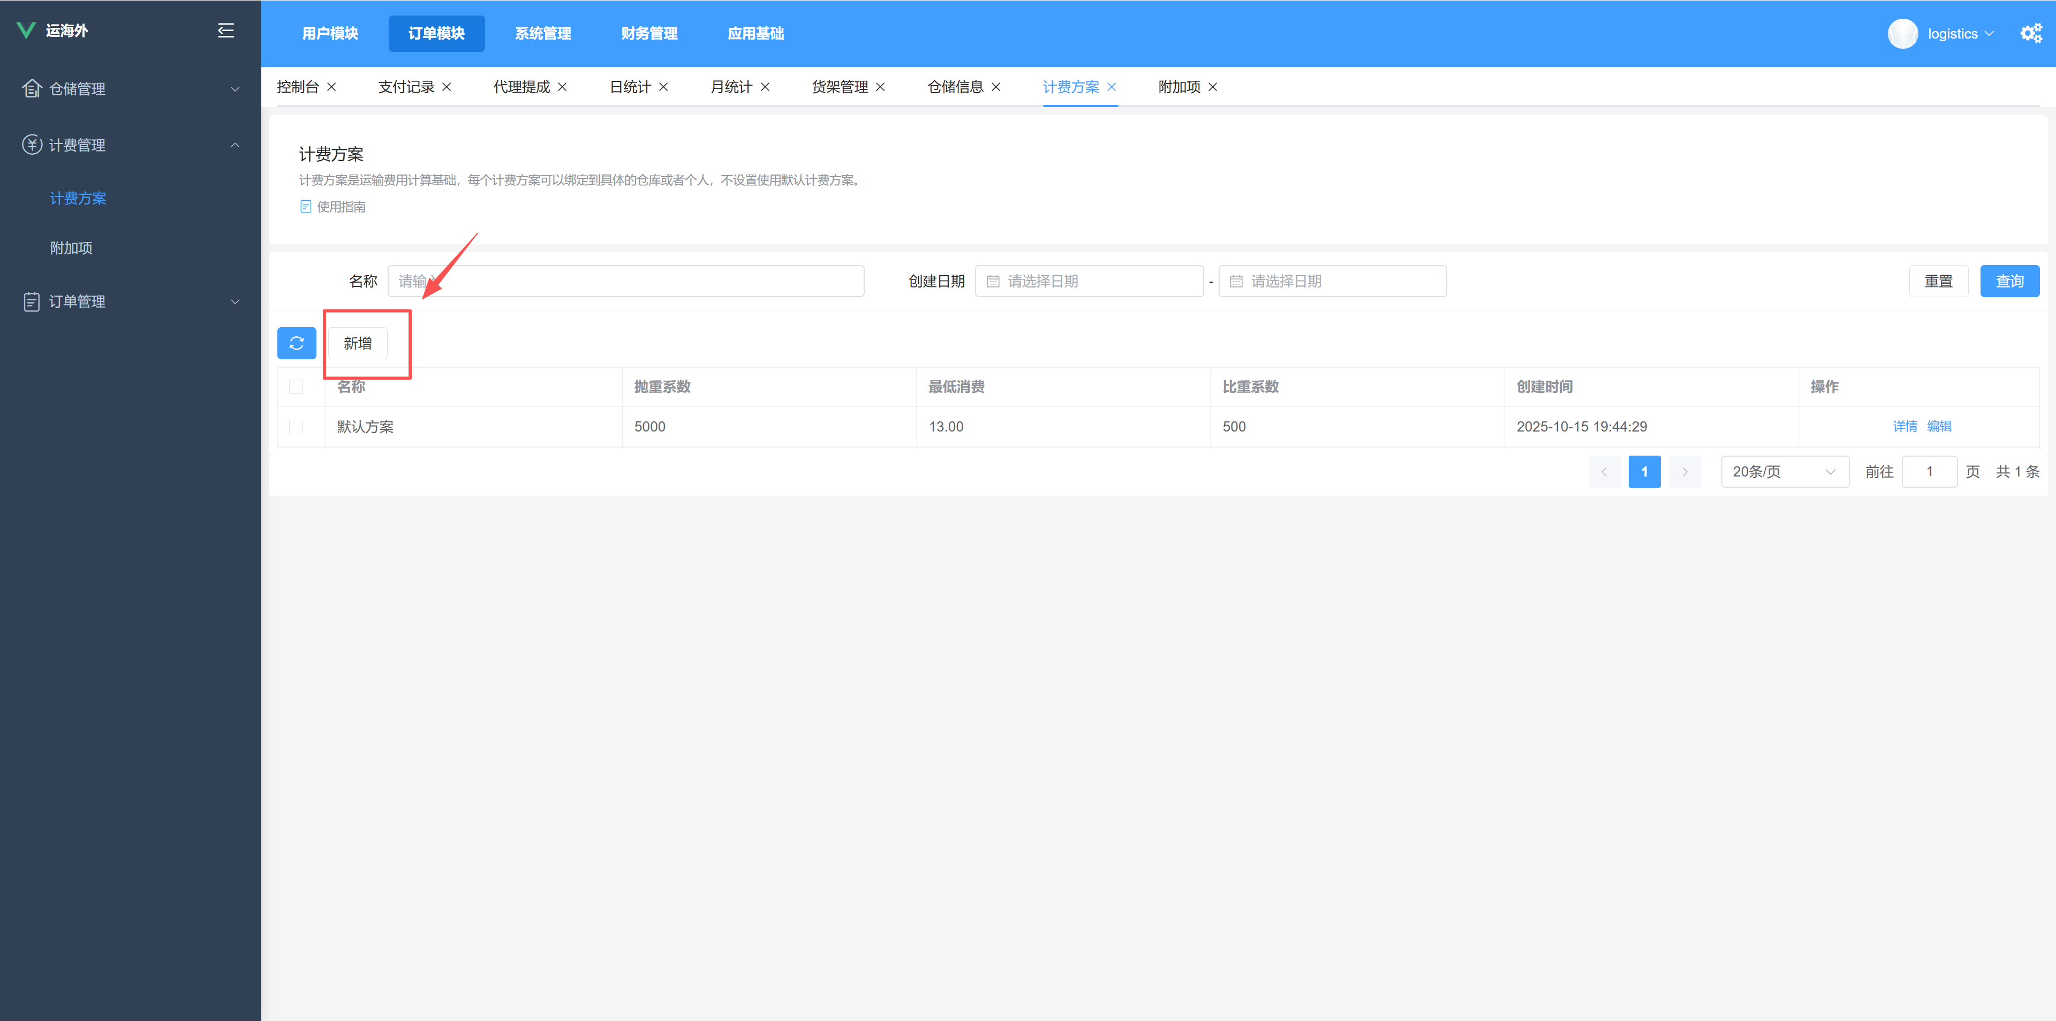2056x1021 pixels.
Task: Close the 货架管理 tab
Action: 880,87
